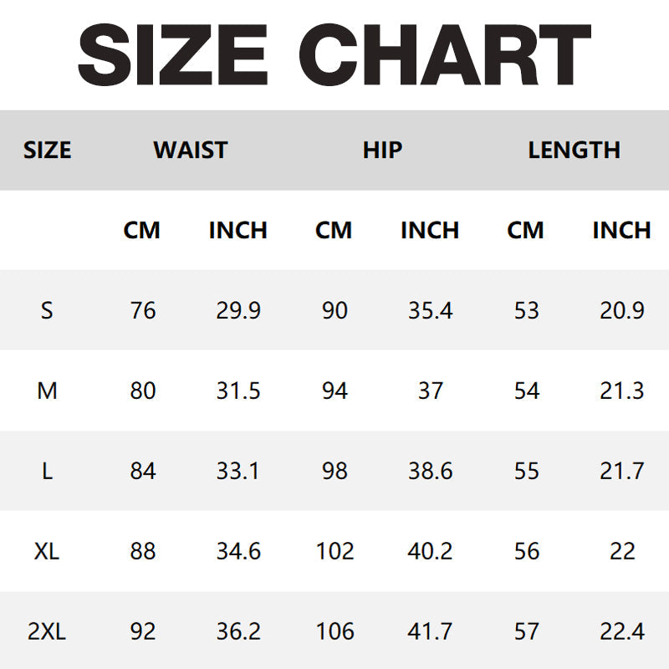Click the WAIST column header

coord(191,151)
